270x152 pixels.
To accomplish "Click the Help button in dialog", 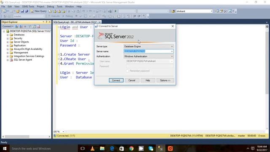I will (148, 80).
